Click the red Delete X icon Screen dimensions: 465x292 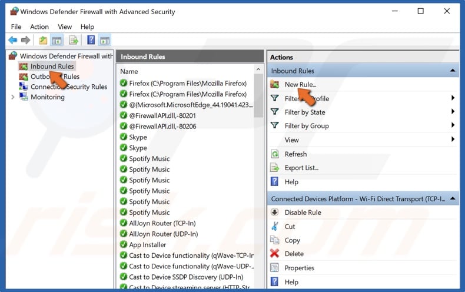click(275, 253)
